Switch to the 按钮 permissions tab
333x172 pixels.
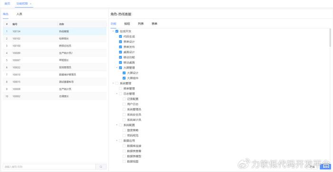127,24
